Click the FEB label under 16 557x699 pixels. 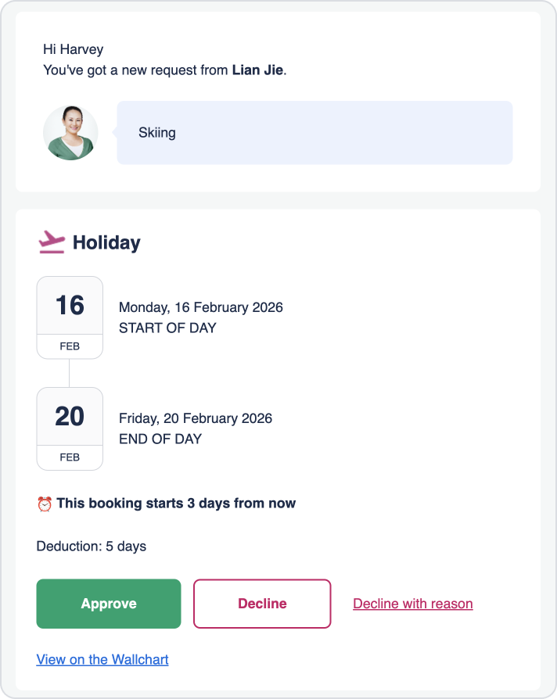click(70, 346)
